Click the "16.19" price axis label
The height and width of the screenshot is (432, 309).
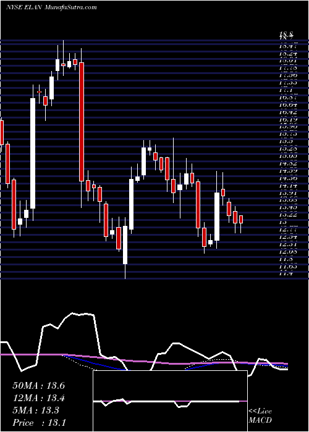pyautogui.click(x=288, y=120)
